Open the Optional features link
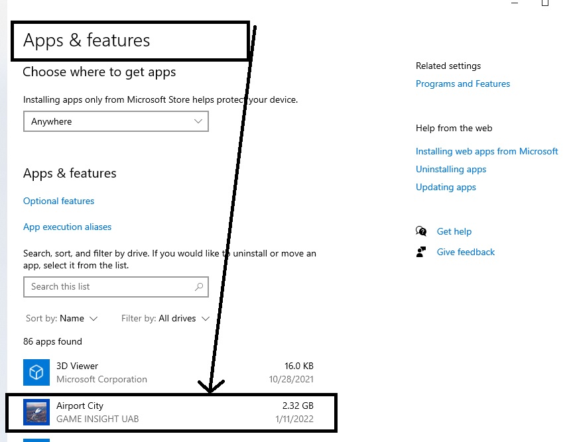The height and width of the screenshot is (442, 567). click(59, 201)
